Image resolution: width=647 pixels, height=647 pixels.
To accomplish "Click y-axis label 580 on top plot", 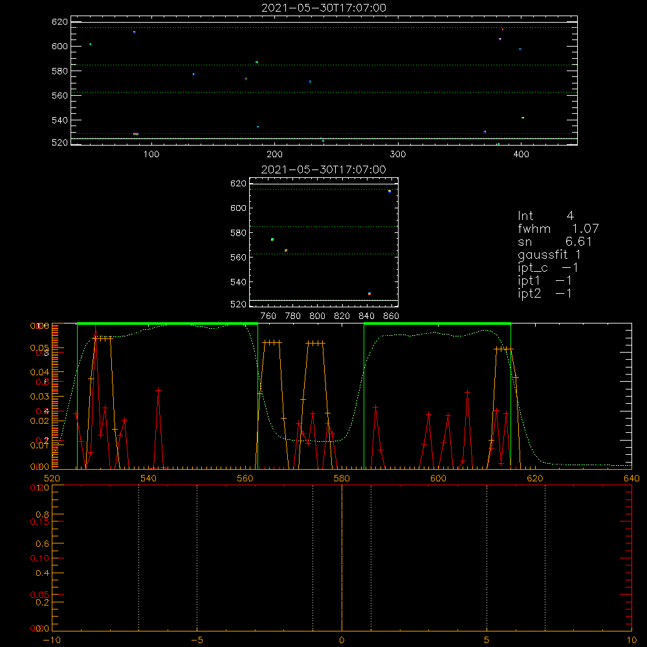I will pos(60,71).
